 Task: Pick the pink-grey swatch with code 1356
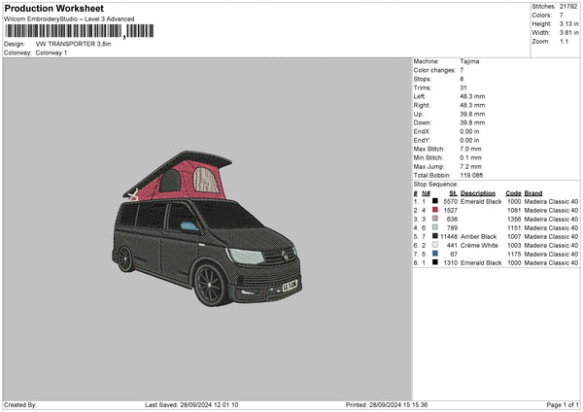pyautogui.click(x=435, y=219)
